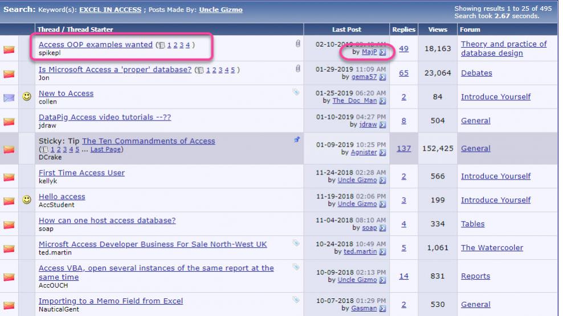Open 'The Ten Commandments of Access' thread
Image resolution: width=563 pixels, height=316 pixels.
148,141
